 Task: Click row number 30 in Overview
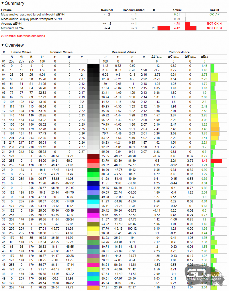point(4,192)
